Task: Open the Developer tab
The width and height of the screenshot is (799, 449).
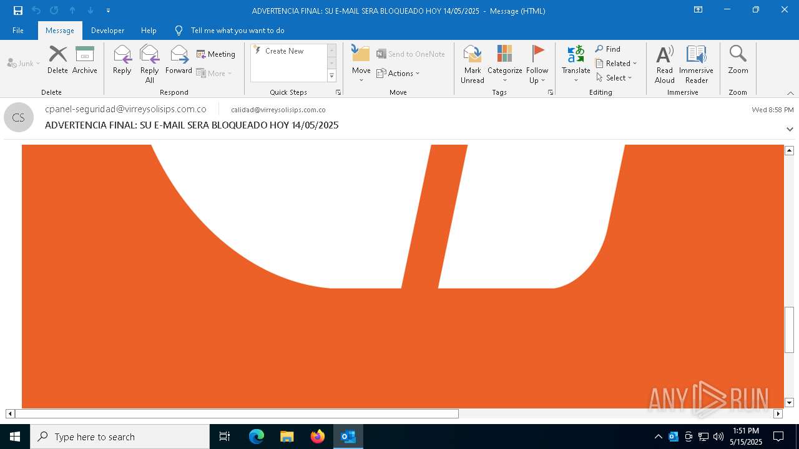Action: (x=107, y=31)
